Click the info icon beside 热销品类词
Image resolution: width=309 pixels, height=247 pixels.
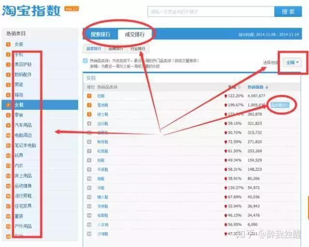(85, 61)
